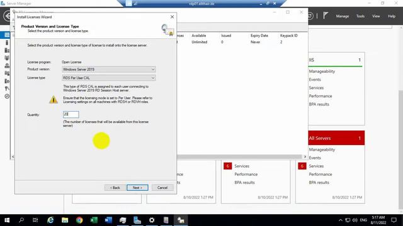
Task: Open Manageability under All Servers tile
Action: 322,149
